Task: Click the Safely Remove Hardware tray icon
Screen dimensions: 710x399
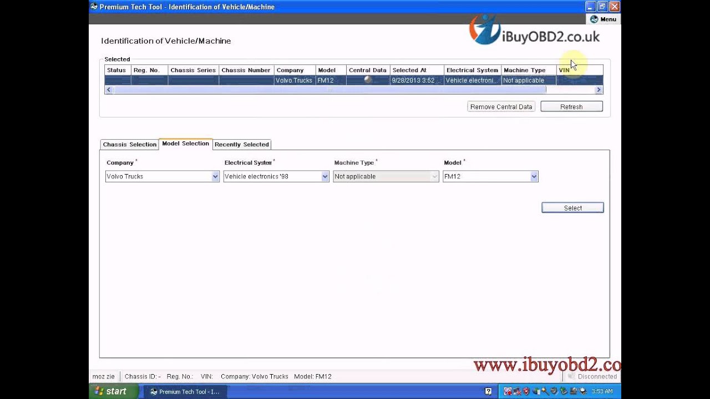Action: [564, 391]
